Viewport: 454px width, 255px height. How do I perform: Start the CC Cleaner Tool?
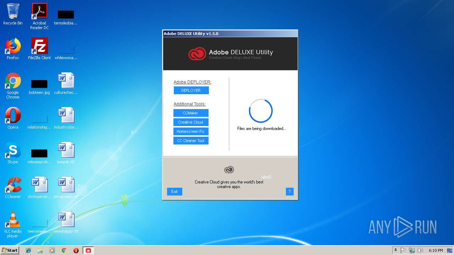click(191, 141)
